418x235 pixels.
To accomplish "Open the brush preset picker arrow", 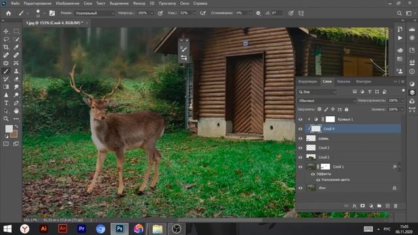I will tap(44, 13).
